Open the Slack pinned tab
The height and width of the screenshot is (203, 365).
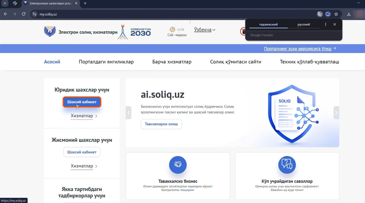tap(15, 3)
